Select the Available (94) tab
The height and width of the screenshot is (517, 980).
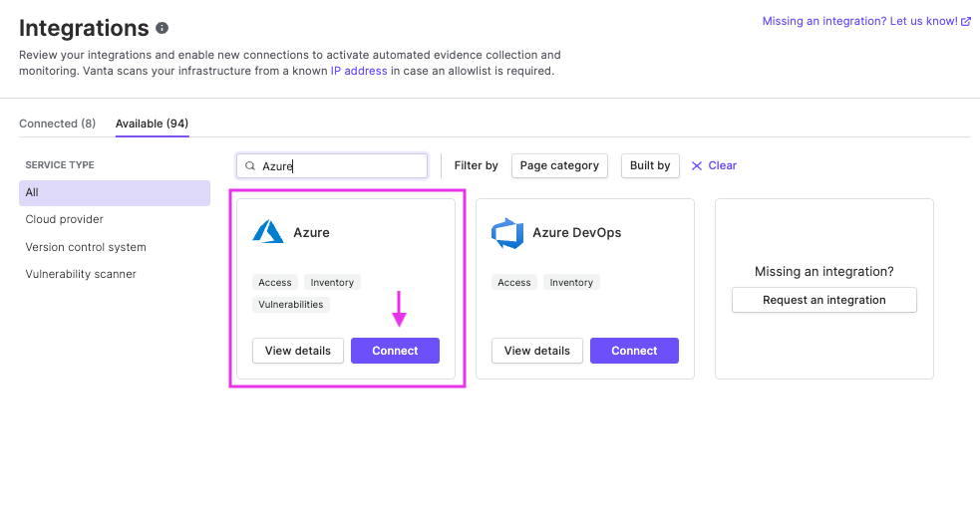click(x=152, y=124)
